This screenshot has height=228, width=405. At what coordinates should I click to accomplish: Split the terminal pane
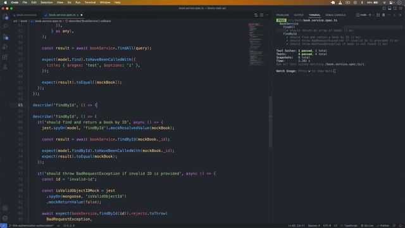(378, 15)
